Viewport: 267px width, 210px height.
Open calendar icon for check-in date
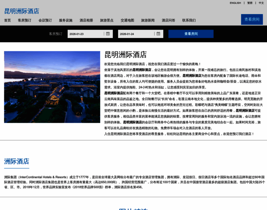click(x=108, y=34)
